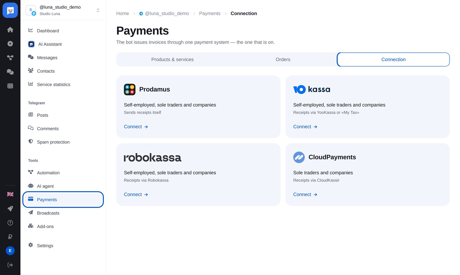Click Connect on the Prodamus card
Viewport: 460px width, 275px height.
click(x=136, y=127)
